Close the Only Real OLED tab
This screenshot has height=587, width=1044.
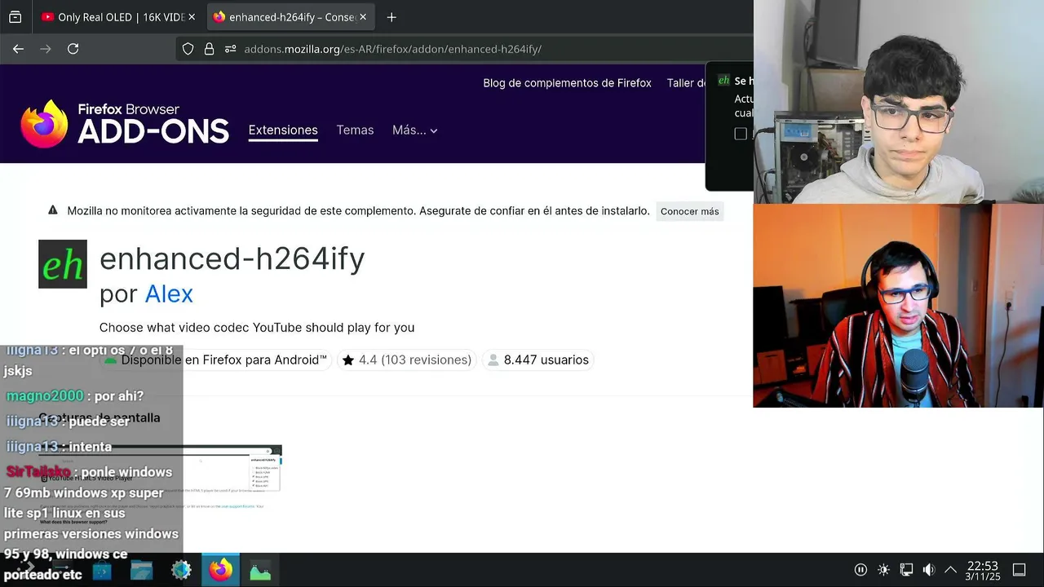(192, 17)
